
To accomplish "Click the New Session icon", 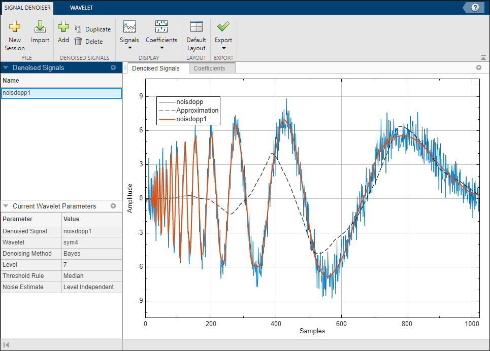I will [x=15, y=27].
